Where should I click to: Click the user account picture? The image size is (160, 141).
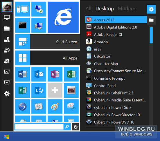pyautogui.click(x=7, y=7)
